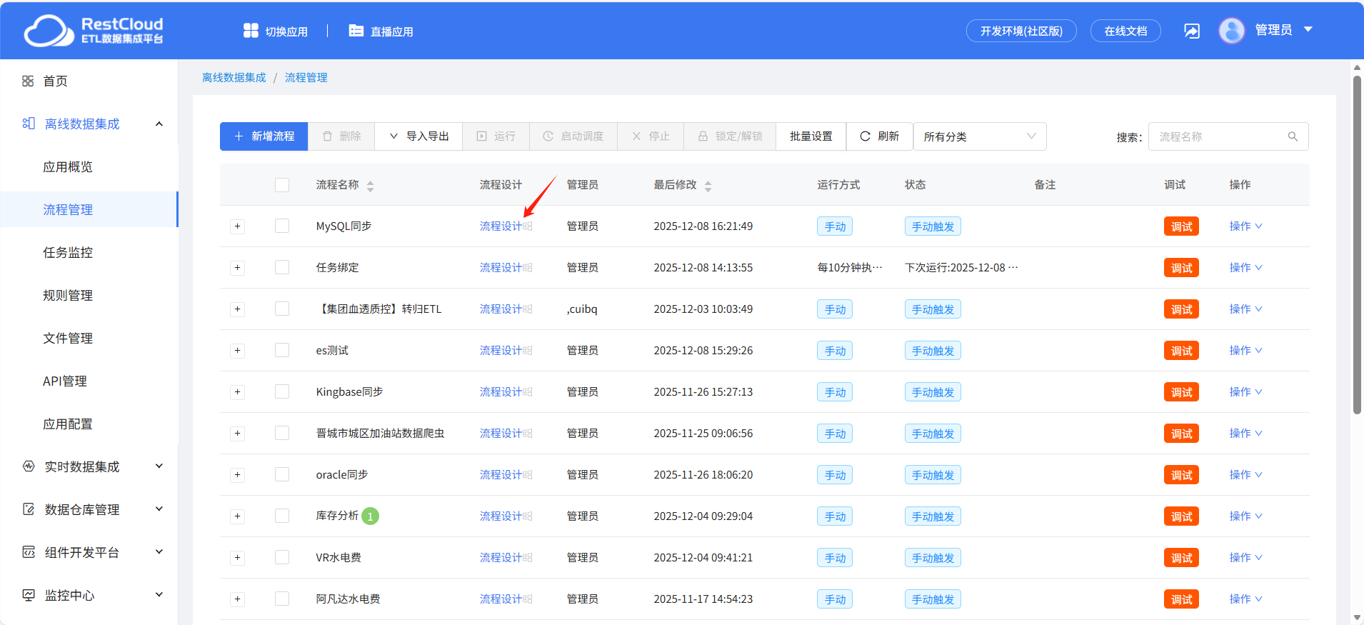
Task: Click 调试 button for 任务绑定 row
Action: (1181, 268)
